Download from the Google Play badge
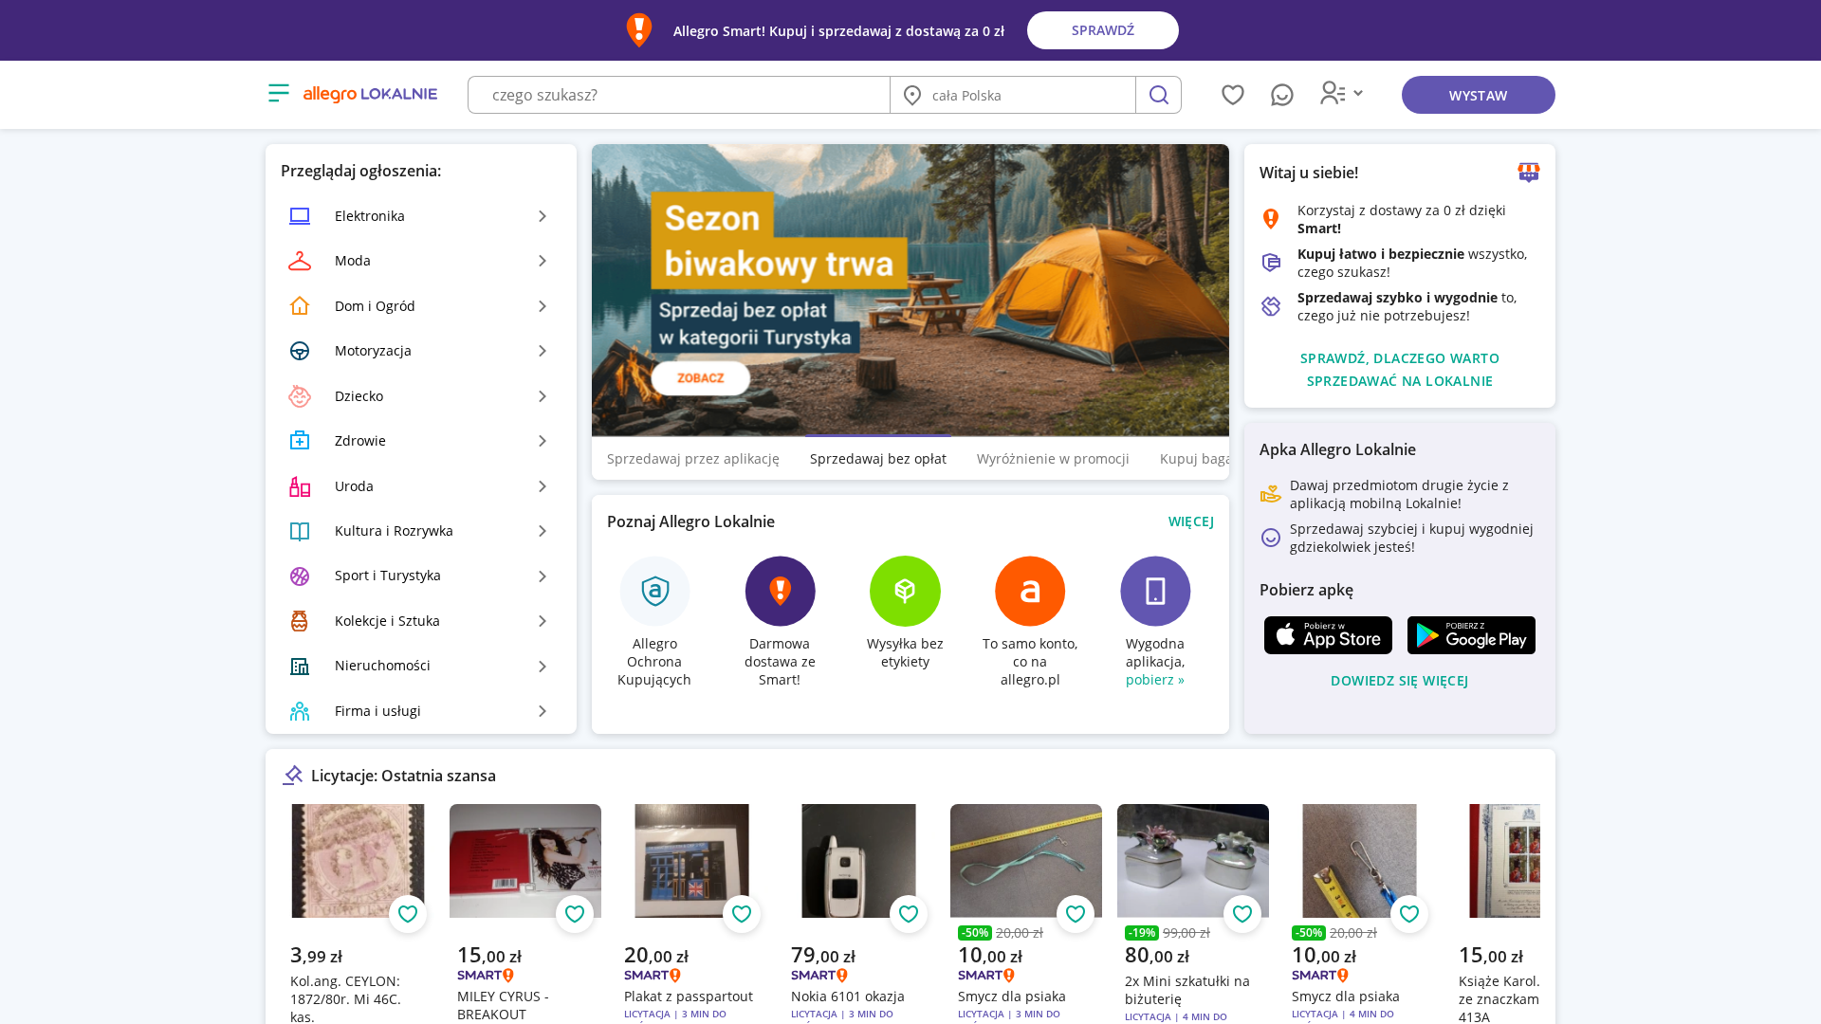 [1471, 635]
